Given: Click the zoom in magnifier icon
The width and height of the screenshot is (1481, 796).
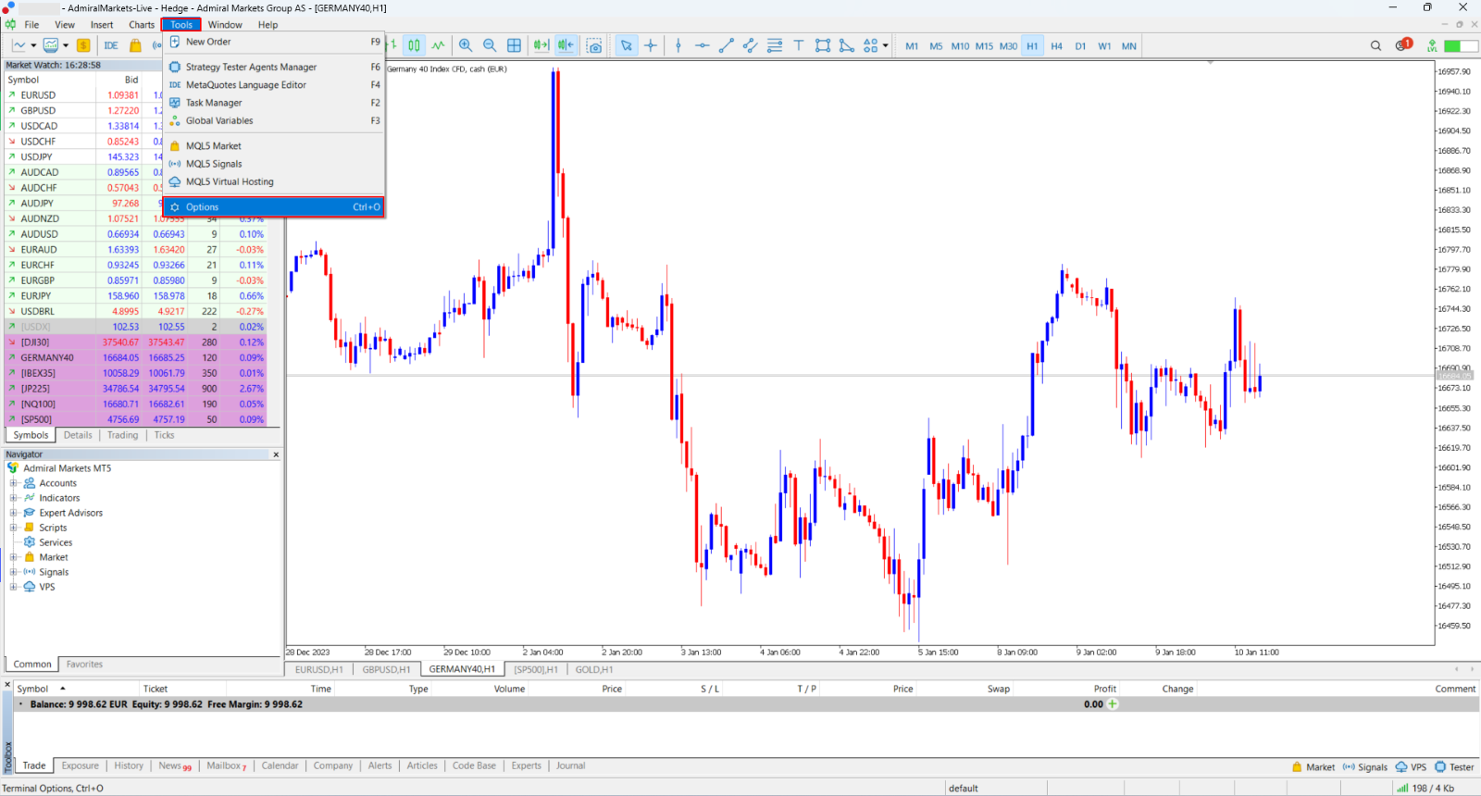Looking at the screenshot, I should click(466, 45).
